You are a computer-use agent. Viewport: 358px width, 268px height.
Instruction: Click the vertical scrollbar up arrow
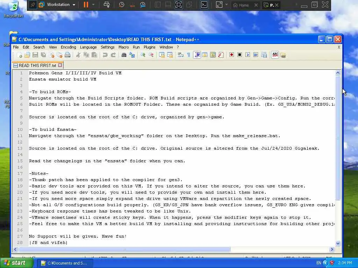[338, 73]
